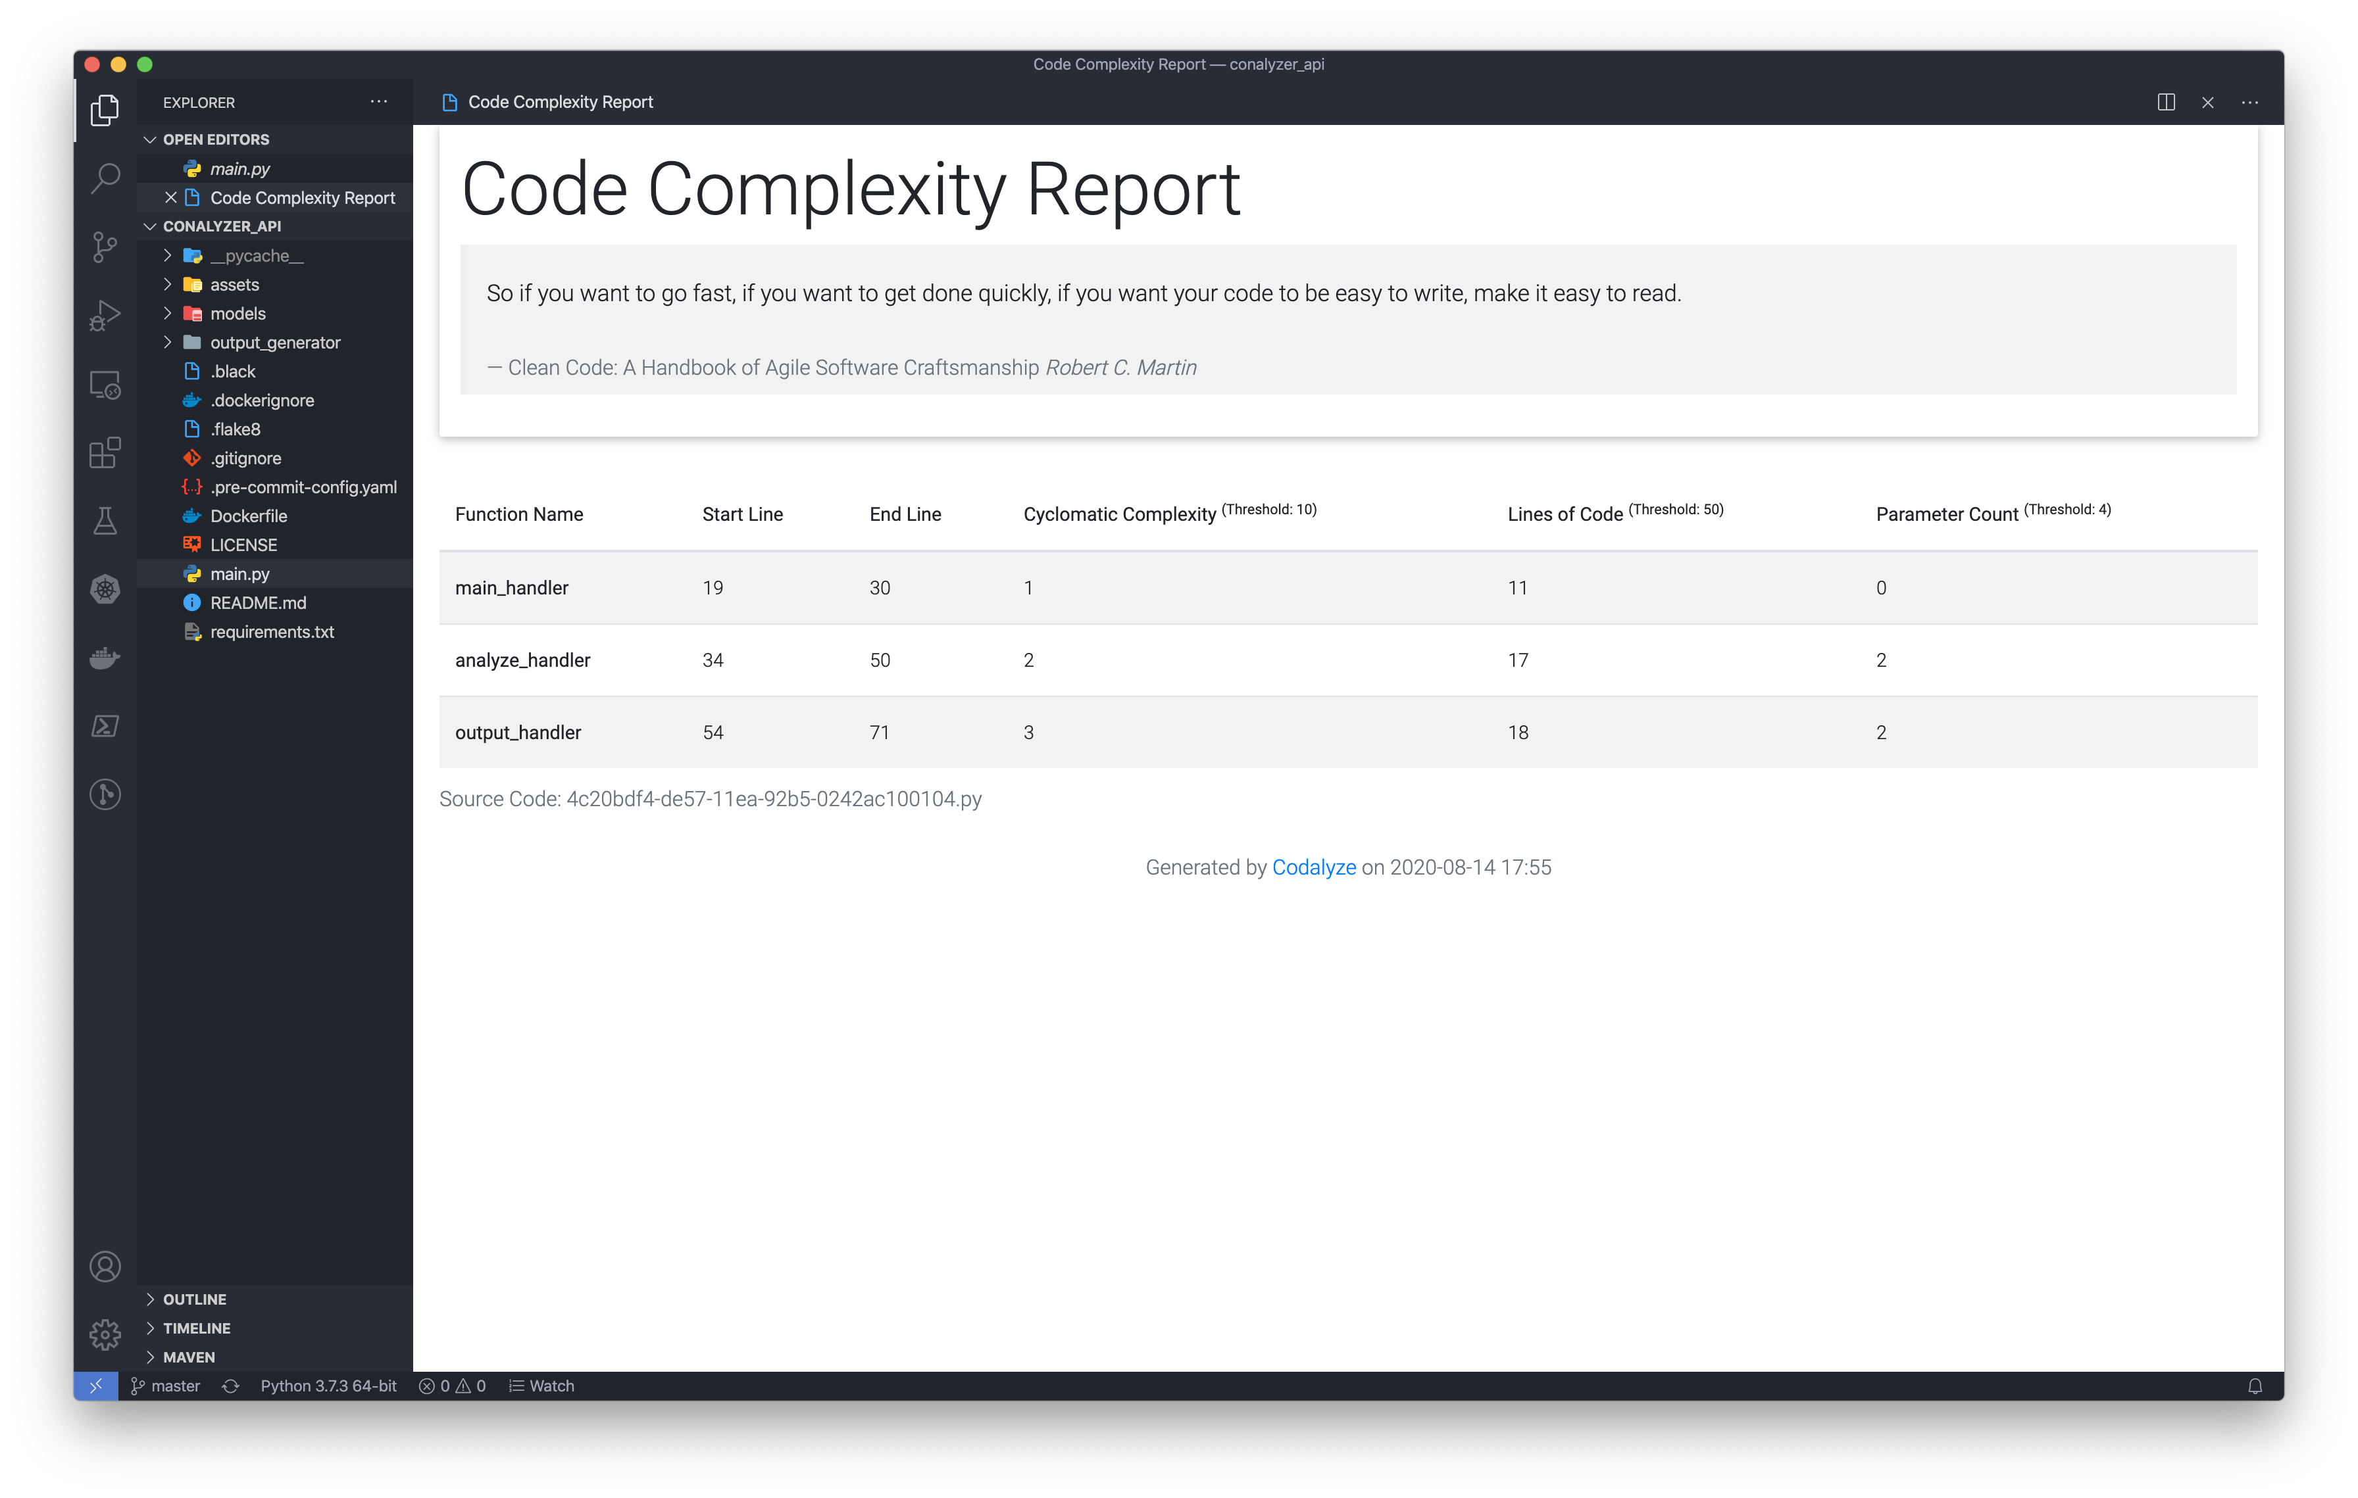2358x1498 pixels.
Task: Collapse the OPEN EDITORS section
Action: pyautogui.click(x=215, y=140)
